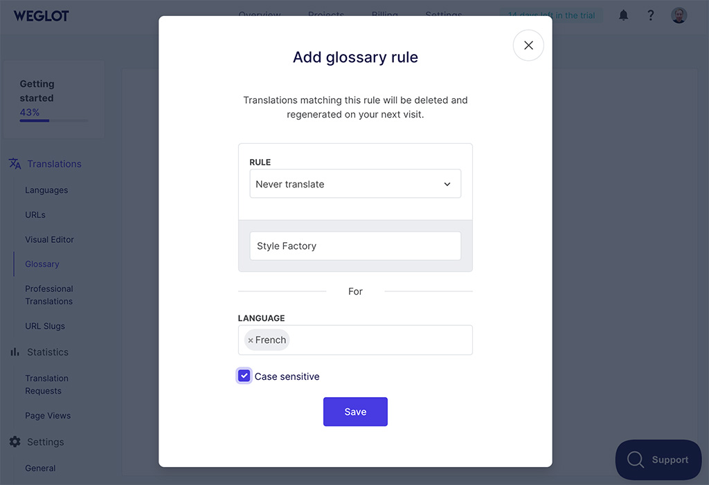Disable the Case sensitive checkbox
The height and width of the screenshot is (485, 709).
[x=244, y=376]
